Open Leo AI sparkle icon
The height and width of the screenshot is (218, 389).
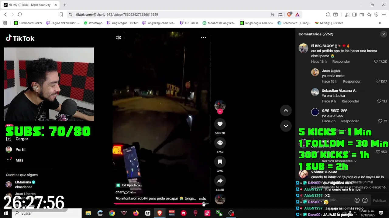[369, 15]
